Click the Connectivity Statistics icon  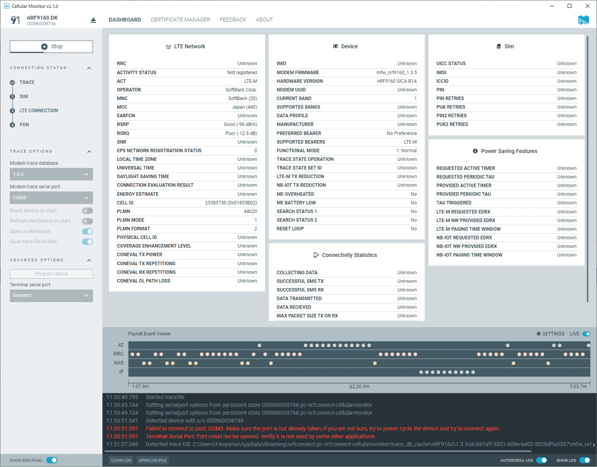click(x=316, y=255)
